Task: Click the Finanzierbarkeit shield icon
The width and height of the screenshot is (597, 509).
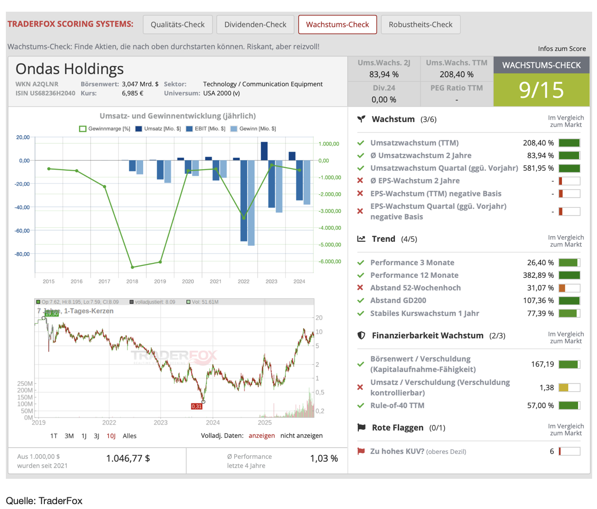Action: [361, 335]
